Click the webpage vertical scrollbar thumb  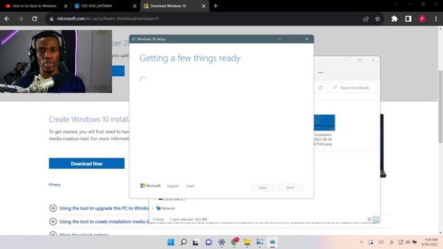click(440, 107)
